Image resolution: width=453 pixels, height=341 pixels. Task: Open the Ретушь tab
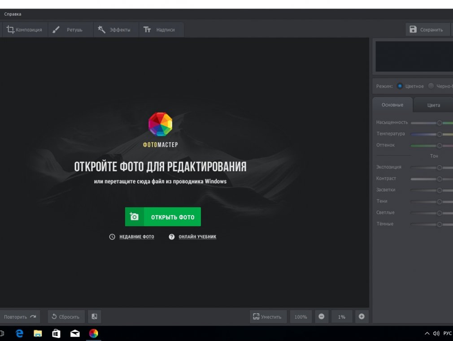(70, 30)
